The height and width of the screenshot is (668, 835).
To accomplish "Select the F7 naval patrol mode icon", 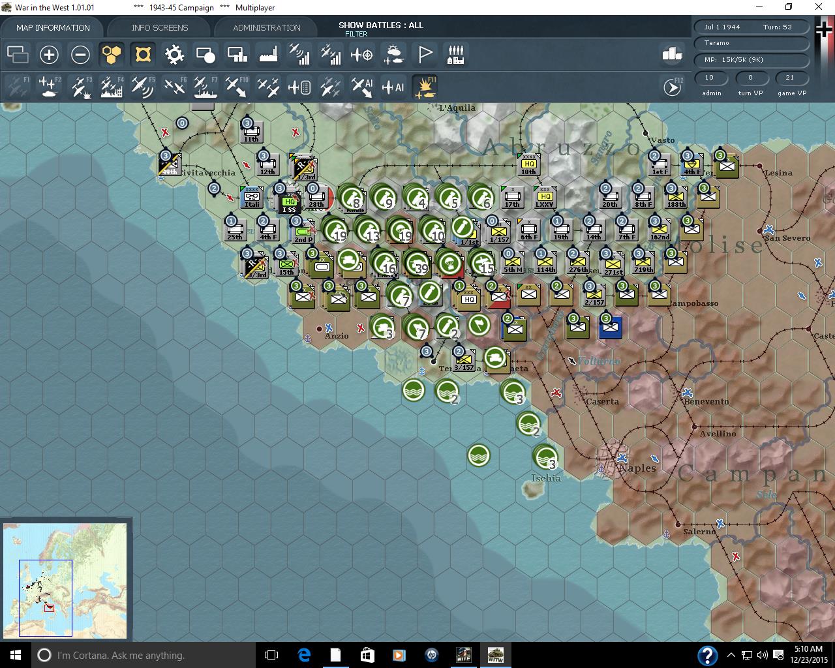I will (x=205, y=87).
